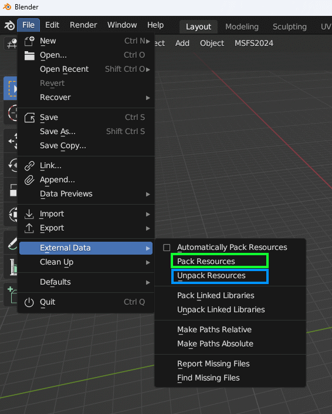The width and height of the screenshot is (332, 414).
Task: Click the Save disk icon
Action: click(29, 118)
